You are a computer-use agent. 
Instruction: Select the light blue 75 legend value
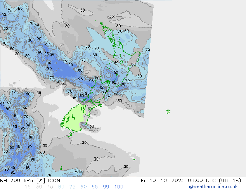72,187
